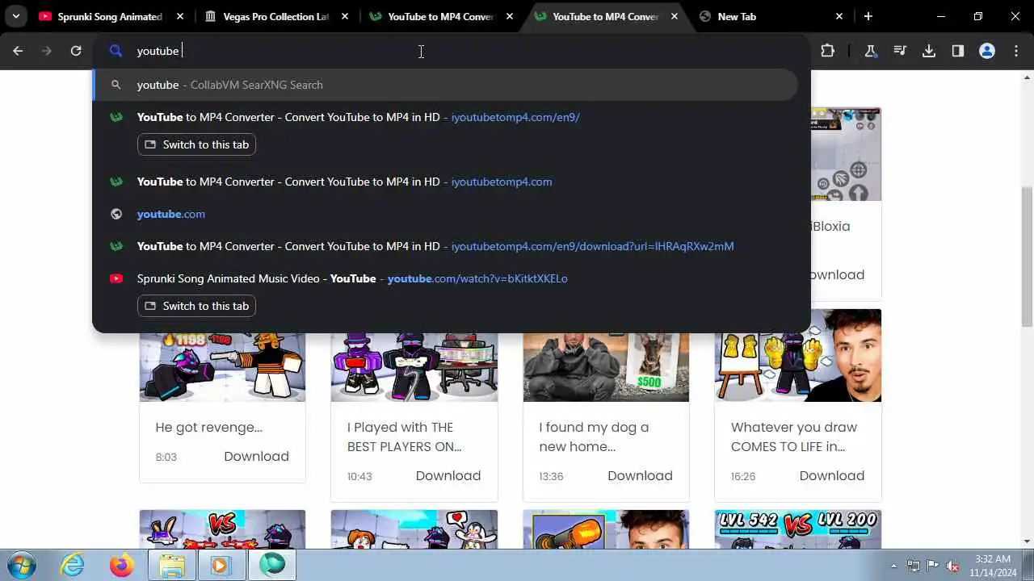1034x581 pixels.
Task: Click the He got revenge... title
Action: [208, 427]
